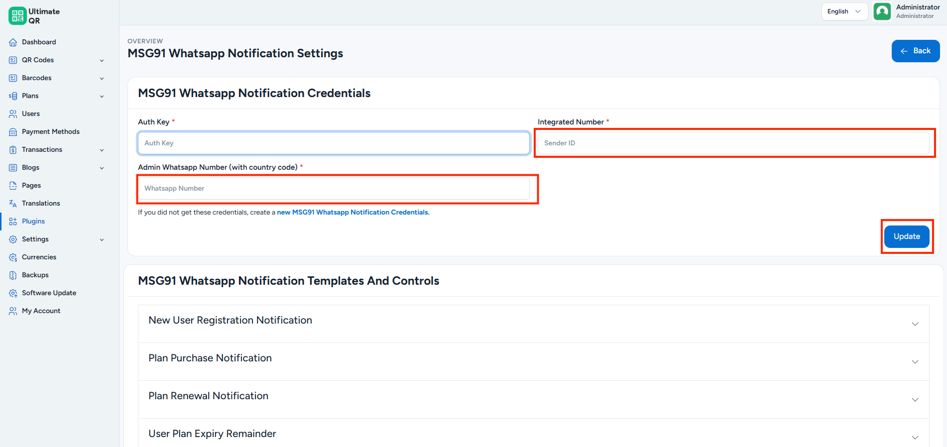The height and width of the screenshot is (447, 947).
Task: Open the English language dropdown
Action: [x=844, y=11]
